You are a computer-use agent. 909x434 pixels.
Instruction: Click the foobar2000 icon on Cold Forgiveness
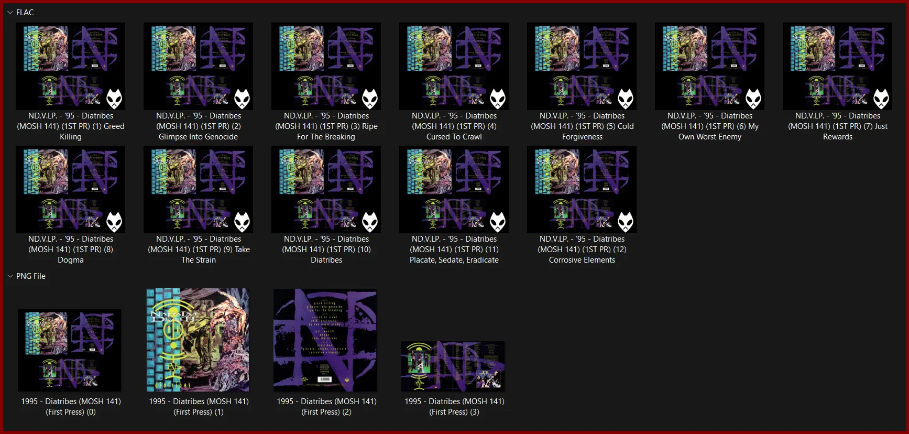pyautogui.click(x=626, y=99)
